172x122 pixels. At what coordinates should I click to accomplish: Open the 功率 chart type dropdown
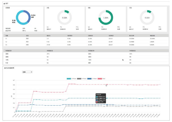27,72
